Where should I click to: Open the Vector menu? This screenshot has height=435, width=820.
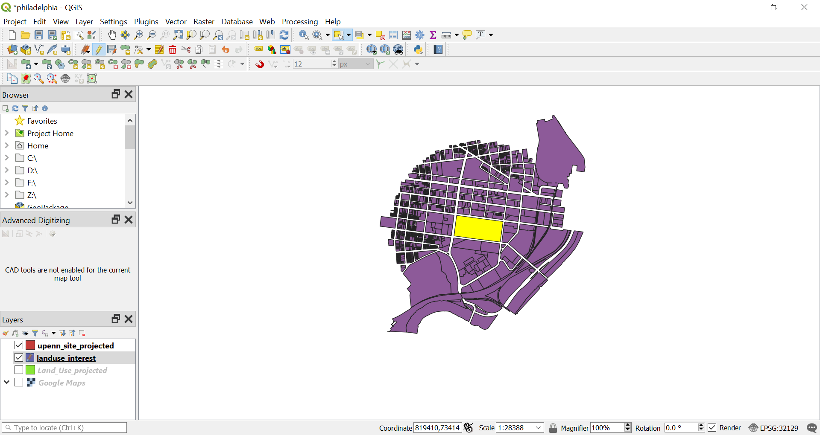[176, 22]
